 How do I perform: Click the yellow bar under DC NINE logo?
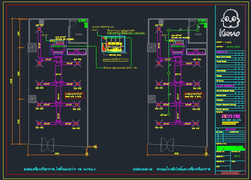point(230,122)
